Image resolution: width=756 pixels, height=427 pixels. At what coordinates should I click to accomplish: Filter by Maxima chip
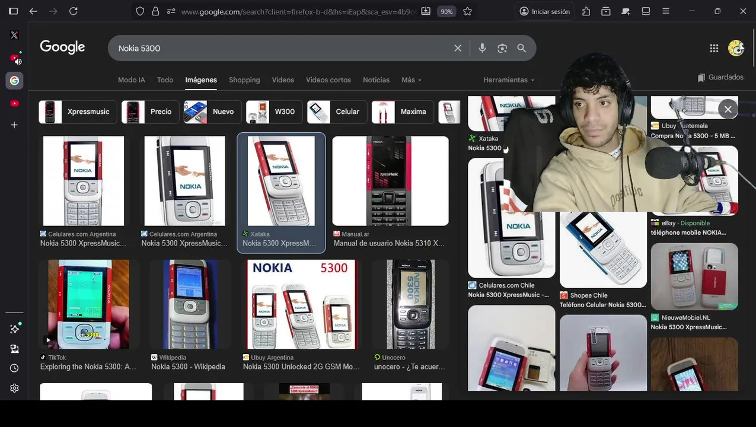tap(403, 111)
